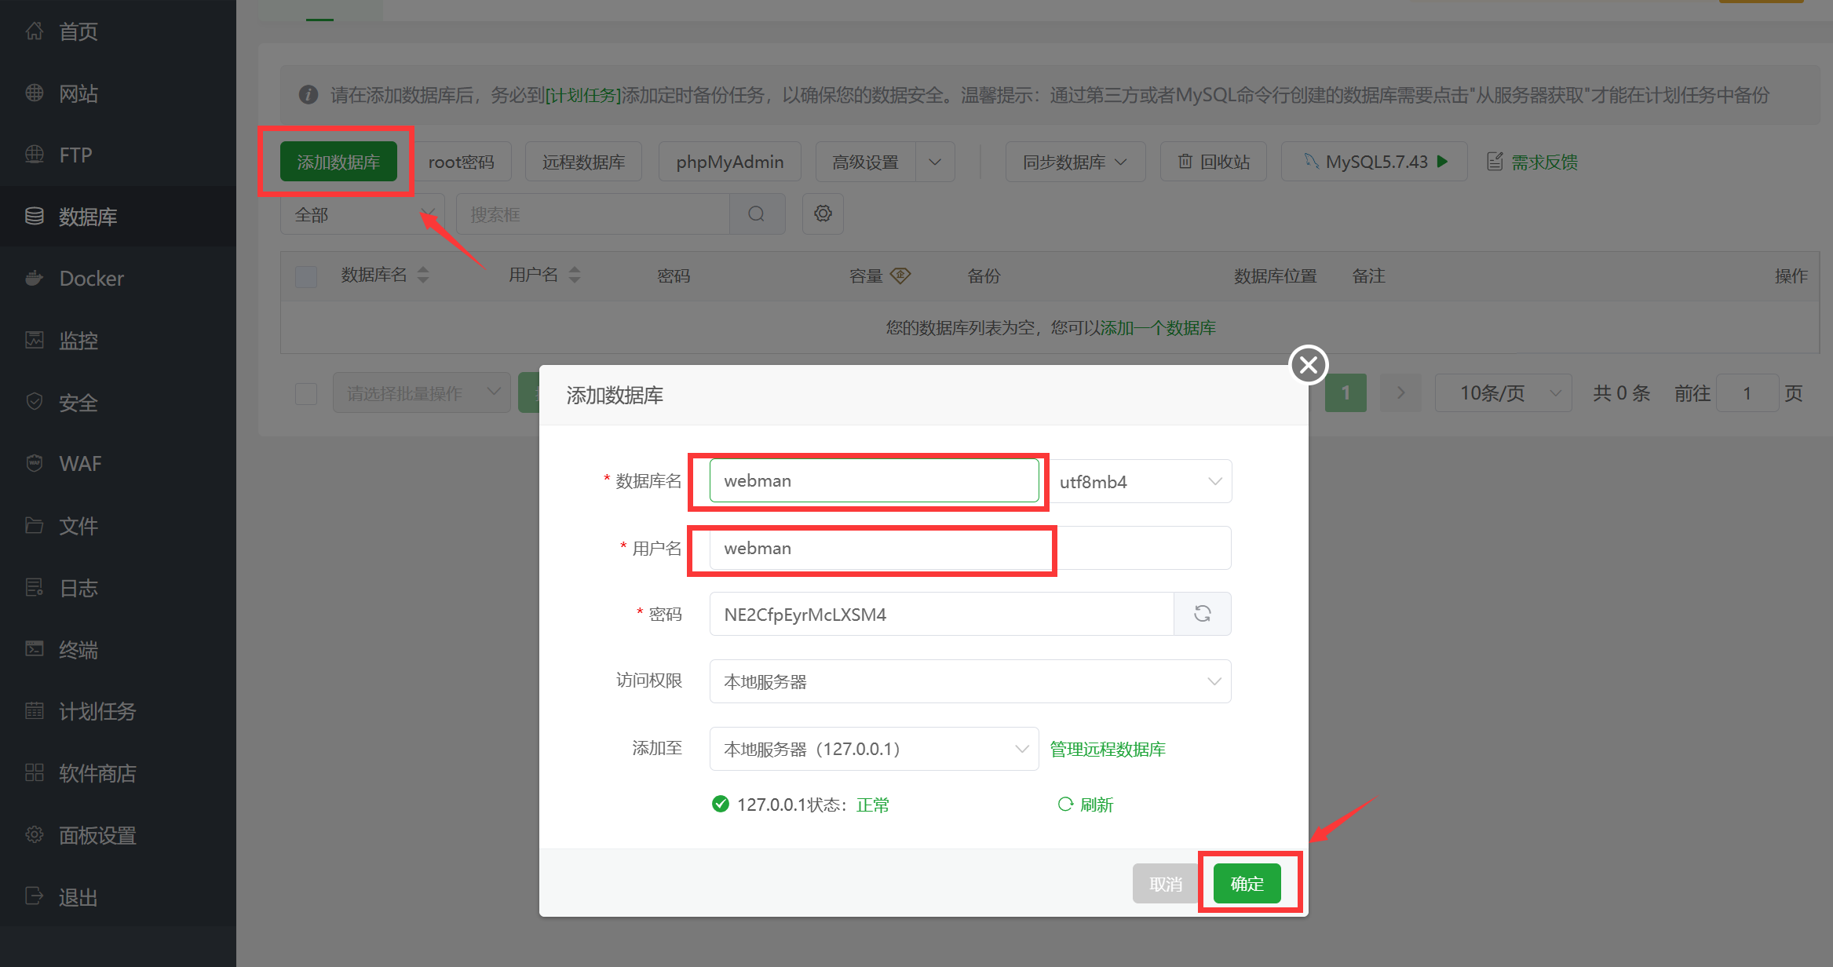Click the 安全 shield icon
This screenshot has height=967, width=1833.
pos(35,402)
